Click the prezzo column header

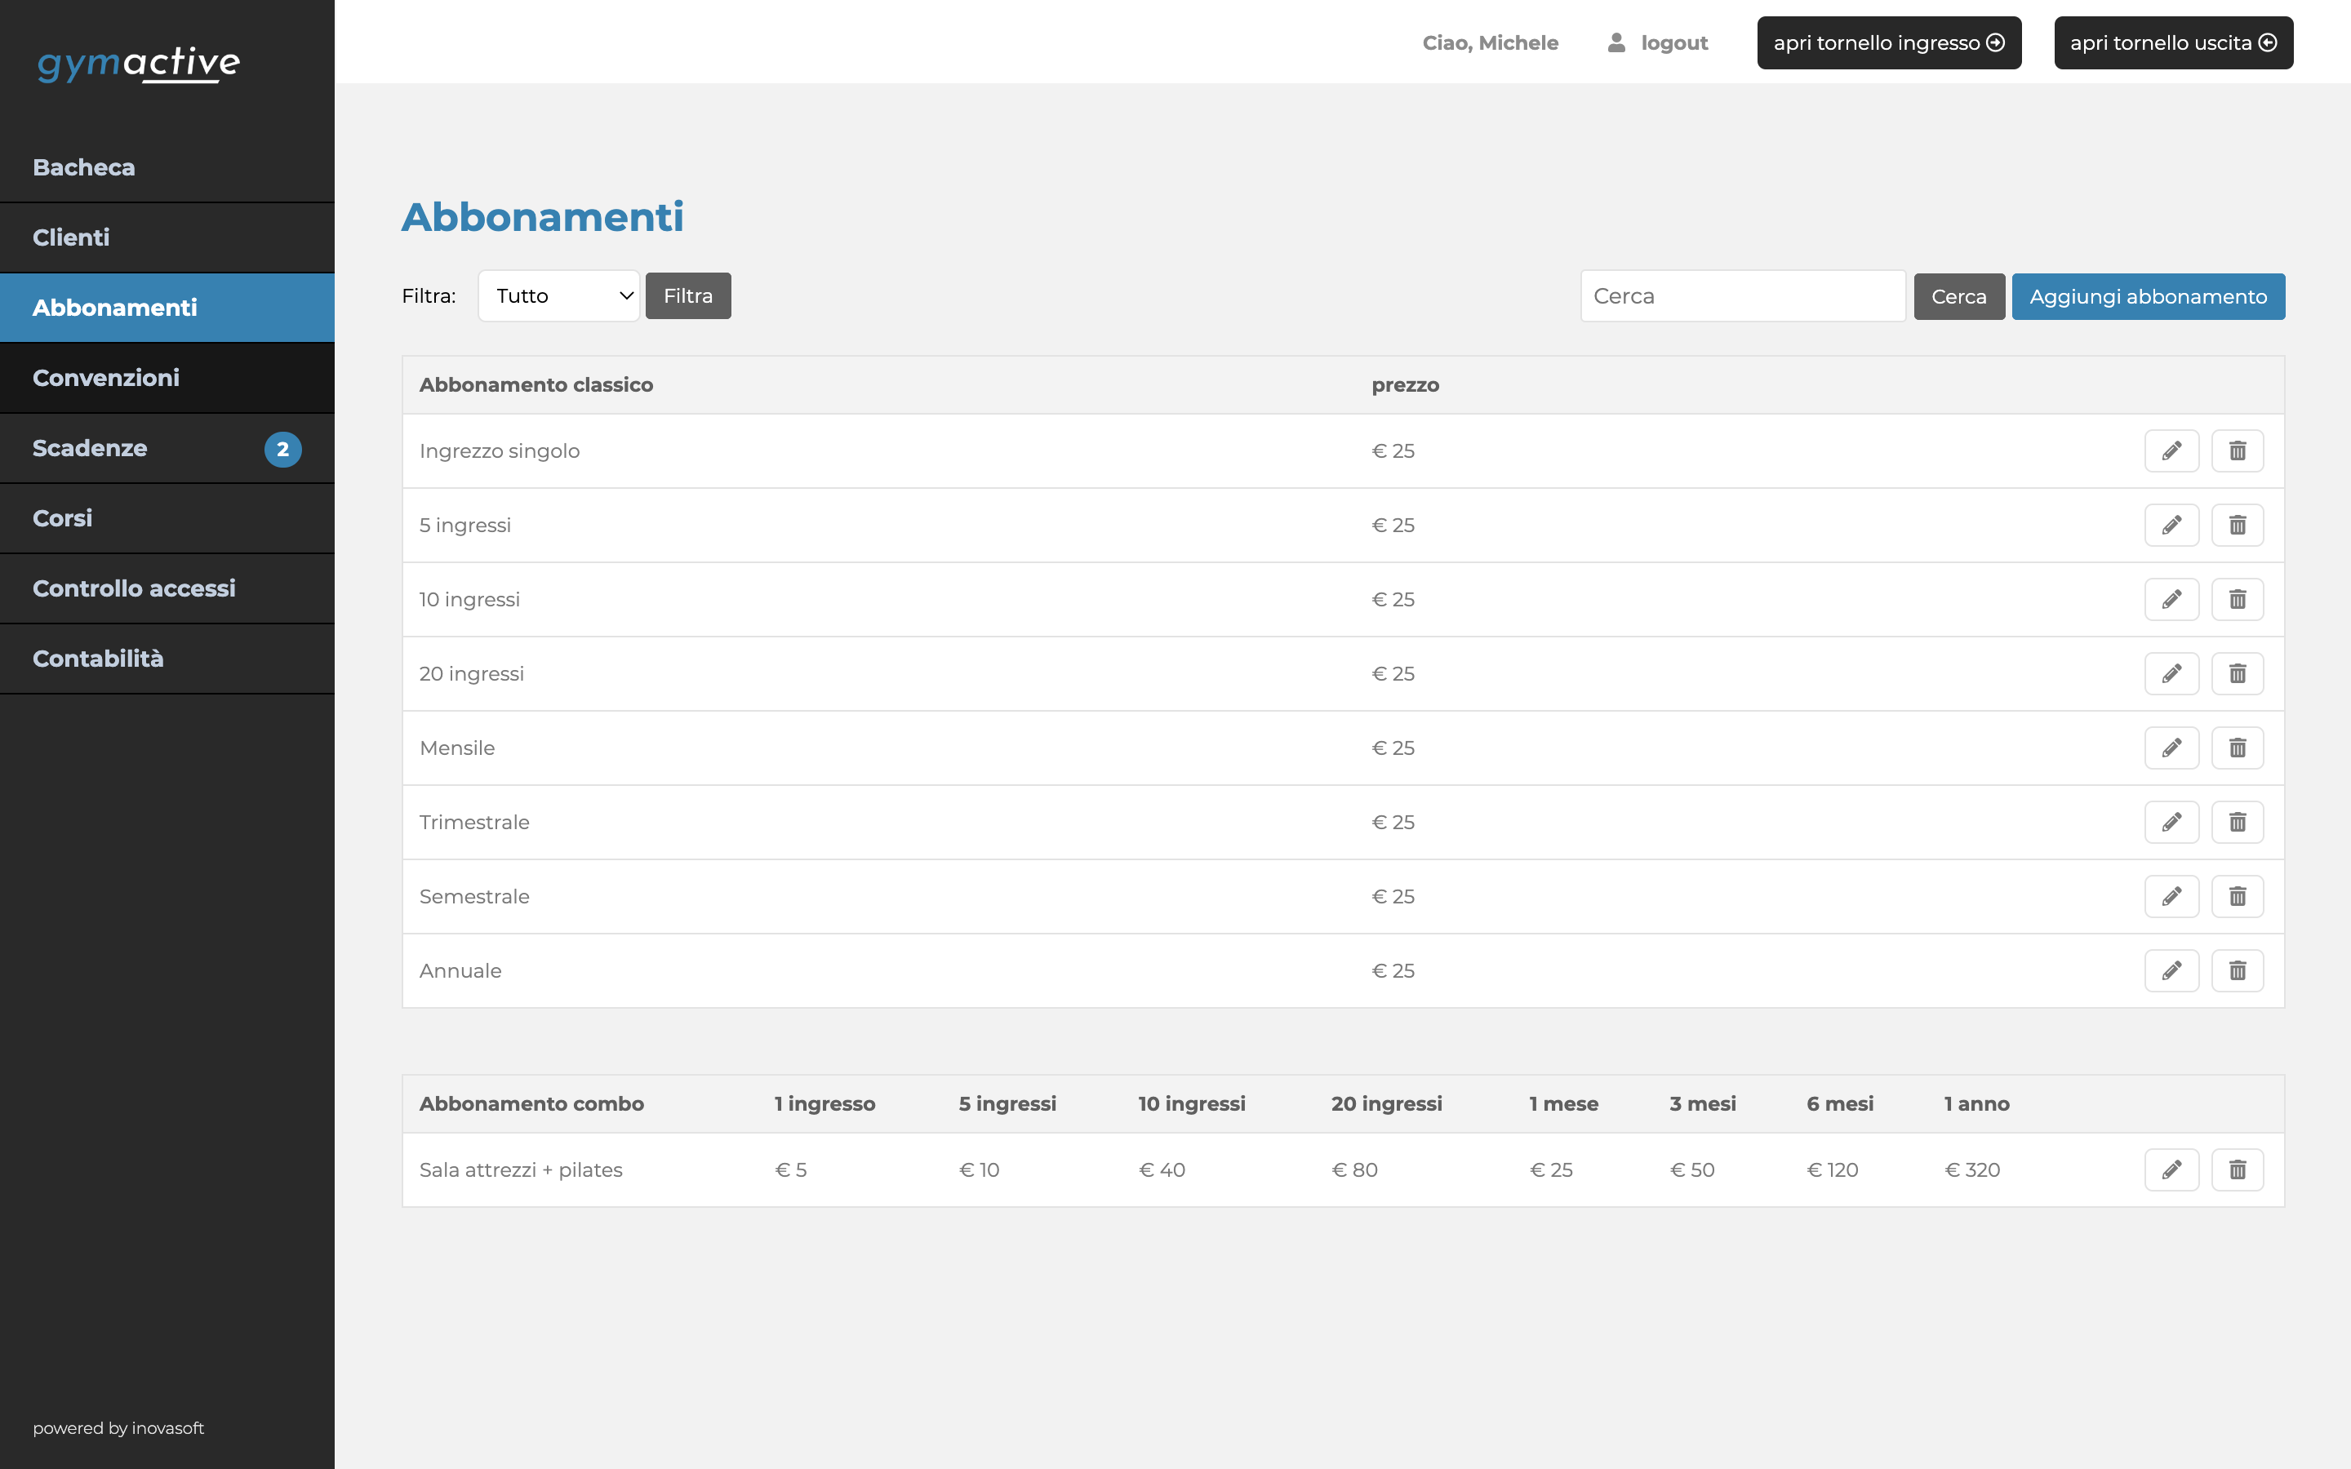[1405, 386]
